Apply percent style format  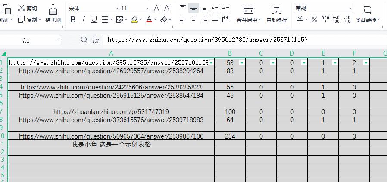pyautogui.click(x=315, y=19)
